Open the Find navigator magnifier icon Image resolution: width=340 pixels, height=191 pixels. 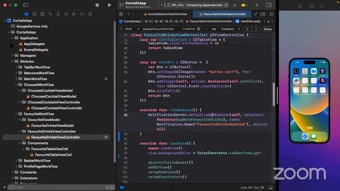click(50, 14)
